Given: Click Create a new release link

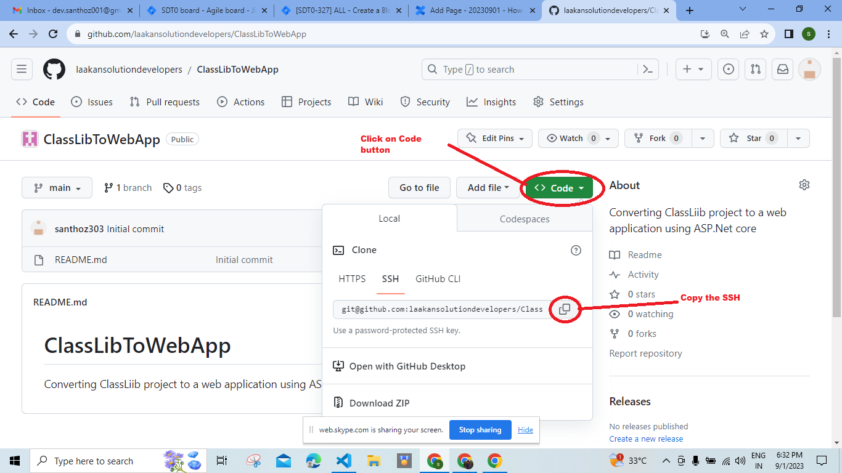Looking at the screenshot, I should click(x=646, y=439).
